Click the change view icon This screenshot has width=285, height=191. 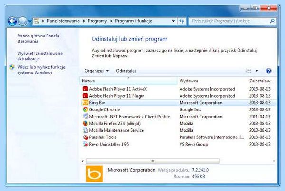(x=248, y=71)
